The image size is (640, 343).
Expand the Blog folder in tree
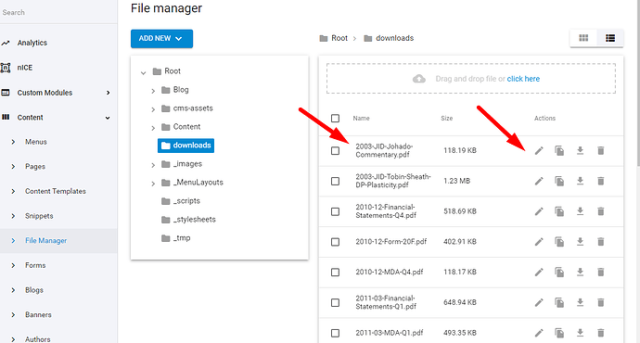click(153, 91)
